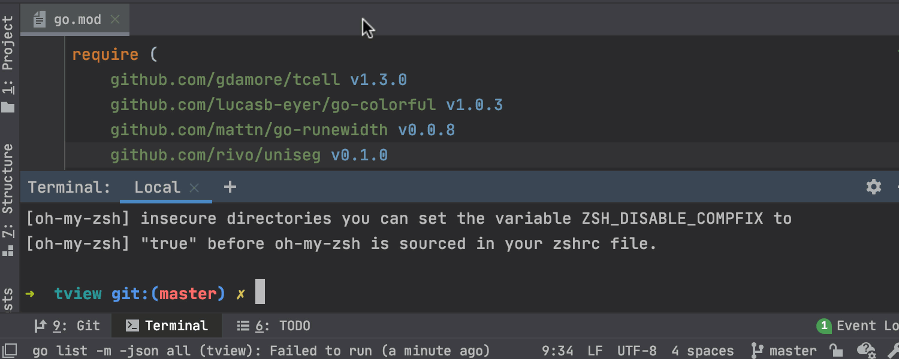The height and width of the screenshot is (359, 899).
Task: Open the Project tool window
Action: point(8,63)
